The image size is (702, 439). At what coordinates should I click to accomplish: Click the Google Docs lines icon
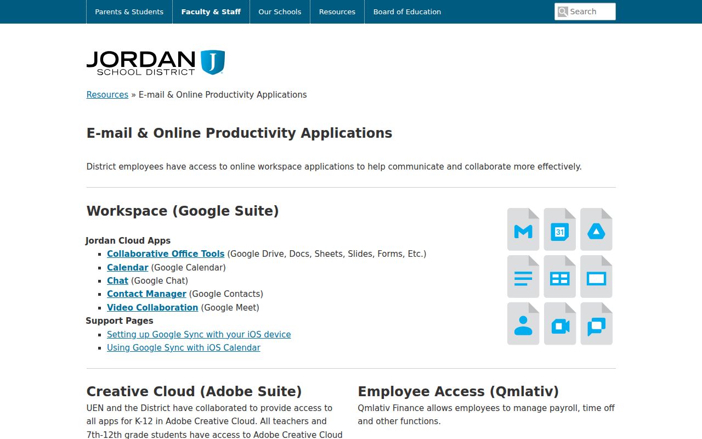coord(523,277)
